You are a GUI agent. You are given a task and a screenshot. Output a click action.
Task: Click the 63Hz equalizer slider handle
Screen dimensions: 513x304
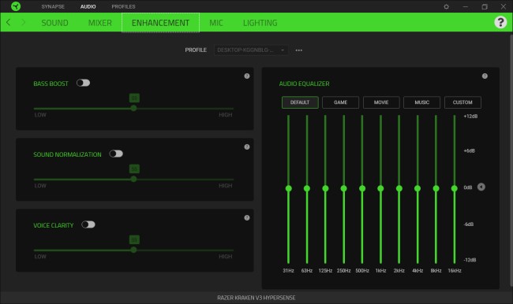click(306, 188)
